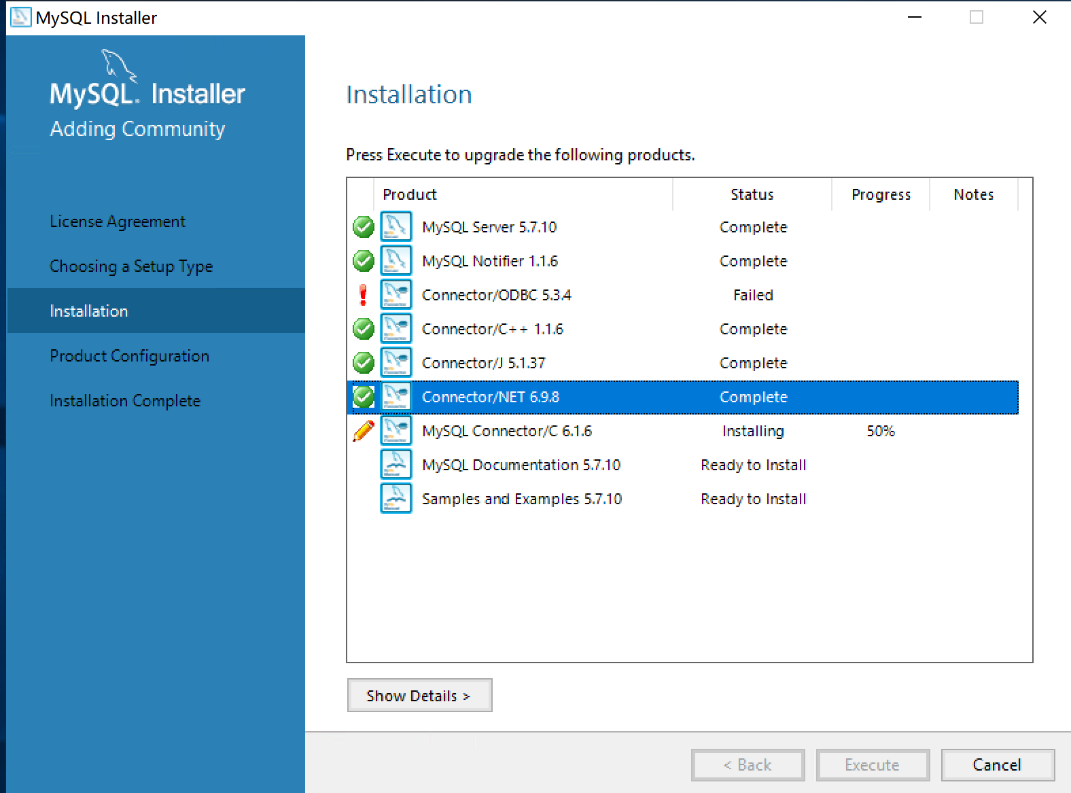Click the MySQL Connector/C 6.1.6 product icon
1071x793 pixels.
[x=396, y=431]
